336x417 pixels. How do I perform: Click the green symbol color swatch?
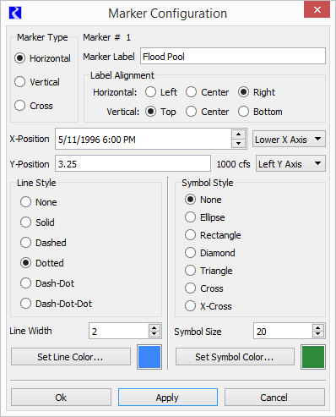click(x=313, y=357)
